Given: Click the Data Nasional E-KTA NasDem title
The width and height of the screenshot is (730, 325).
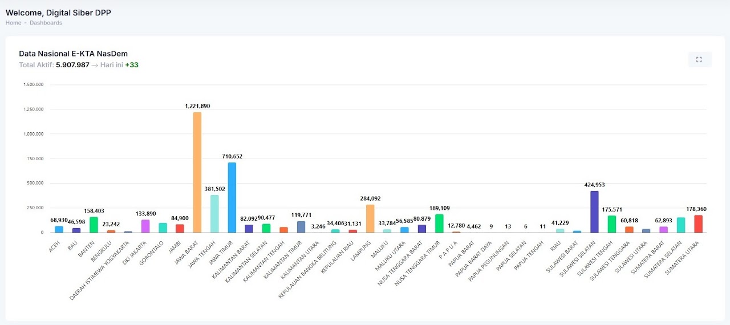Looking at the screenshot, I should (73, 54).
